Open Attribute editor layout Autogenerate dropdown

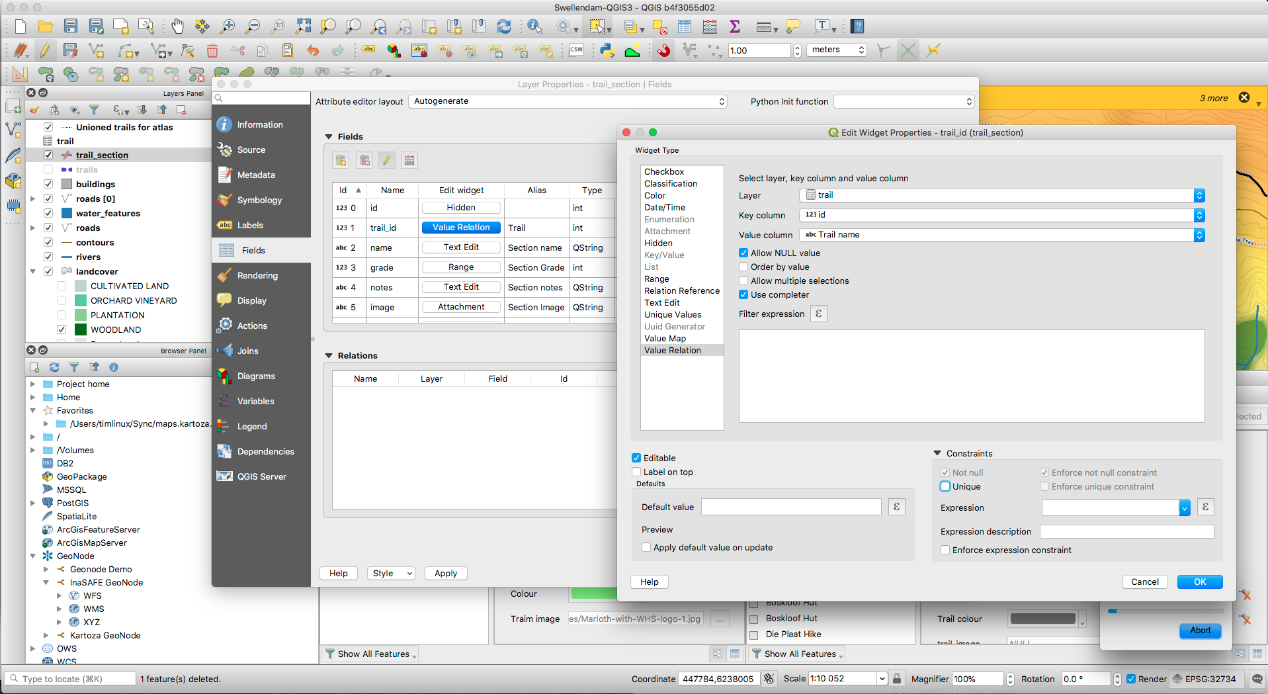pyautogui.click(x=568, y=101)
